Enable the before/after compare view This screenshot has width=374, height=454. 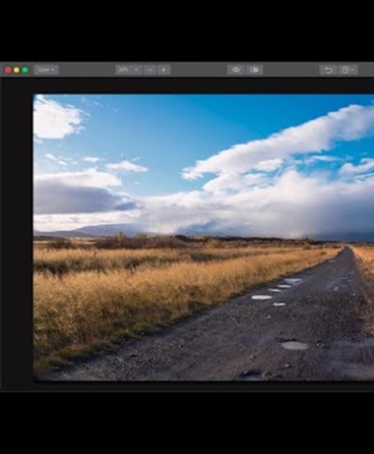[x=254, y=70]
